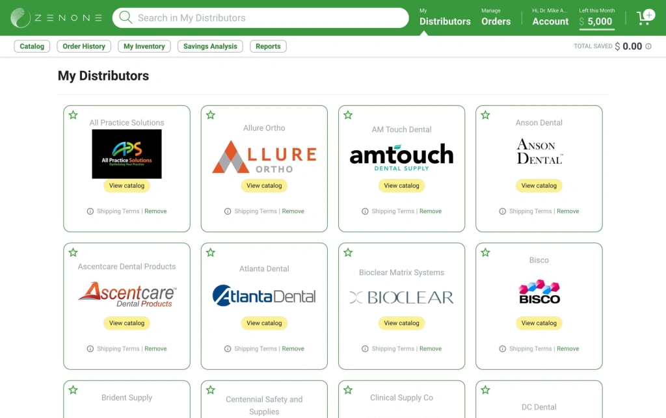666x418 pixels.
Task: Remove Ascentcare Dental Products distributor
Action: click(x=155, y=349)
